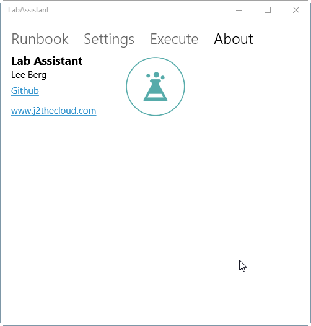Click the bubbles above the flask
Viewport: 311px width, 326px height.
point(155,75)
